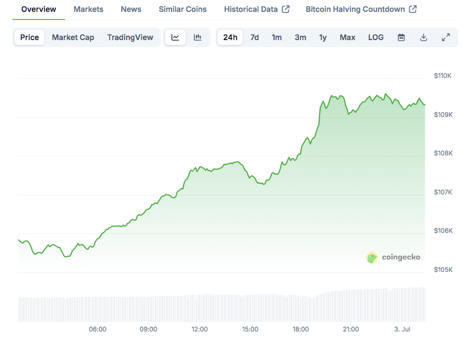
Task: Select the Price chart mode
Action: (x=30, y=37)
